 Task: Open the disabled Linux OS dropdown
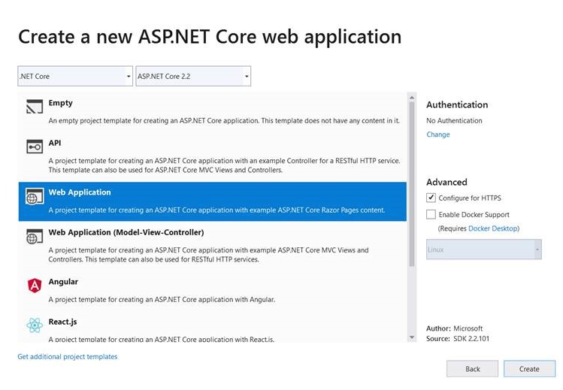(x=483, y=249)
